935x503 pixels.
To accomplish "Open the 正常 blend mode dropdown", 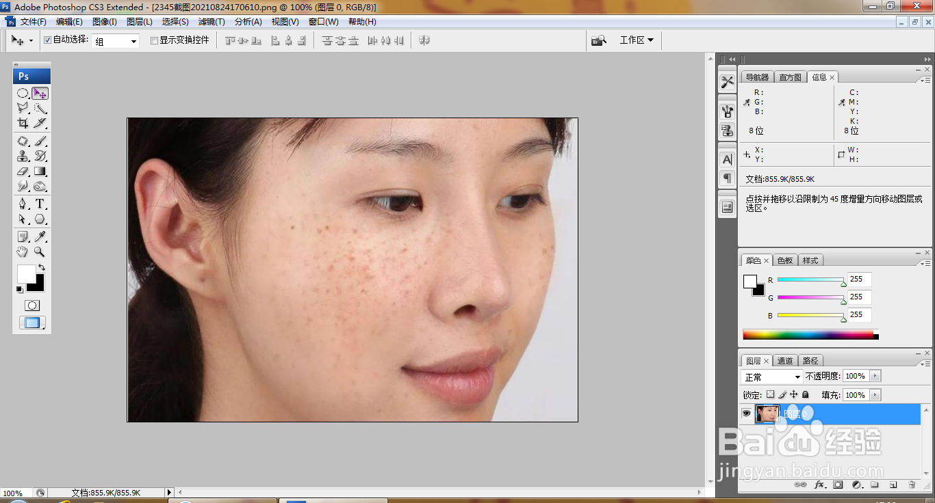I will [772, 377].
